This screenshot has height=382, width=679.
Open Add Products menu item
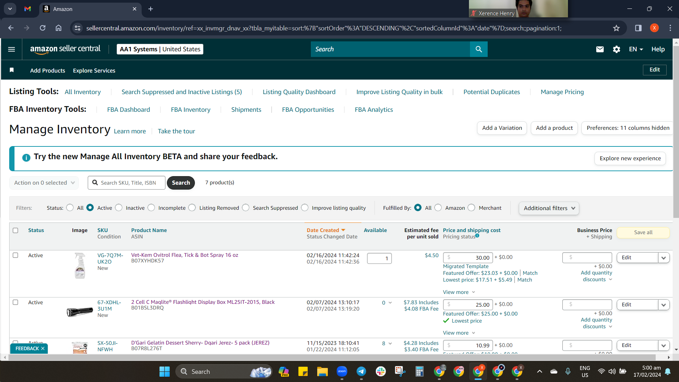(48, 70)
